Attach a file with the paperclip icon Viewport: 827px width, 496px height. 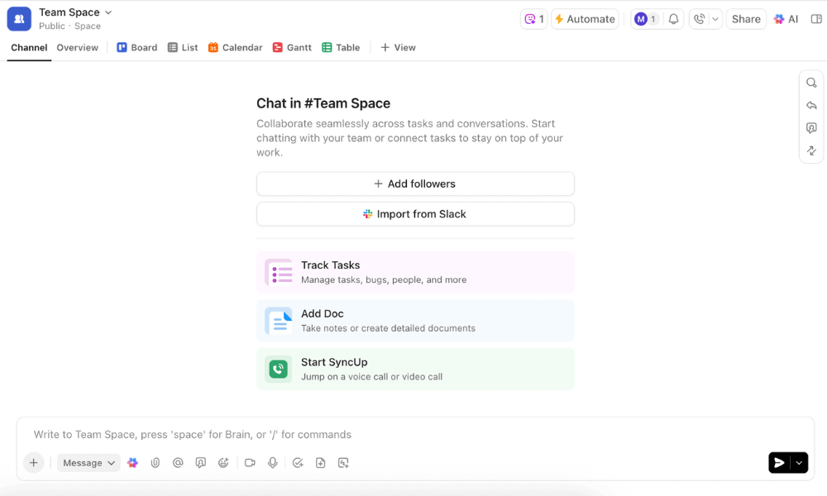click(x=155, y=463)
